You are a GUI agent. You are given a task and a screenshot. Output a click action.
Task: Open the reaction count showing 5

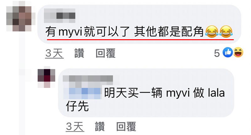coord(217,53)
